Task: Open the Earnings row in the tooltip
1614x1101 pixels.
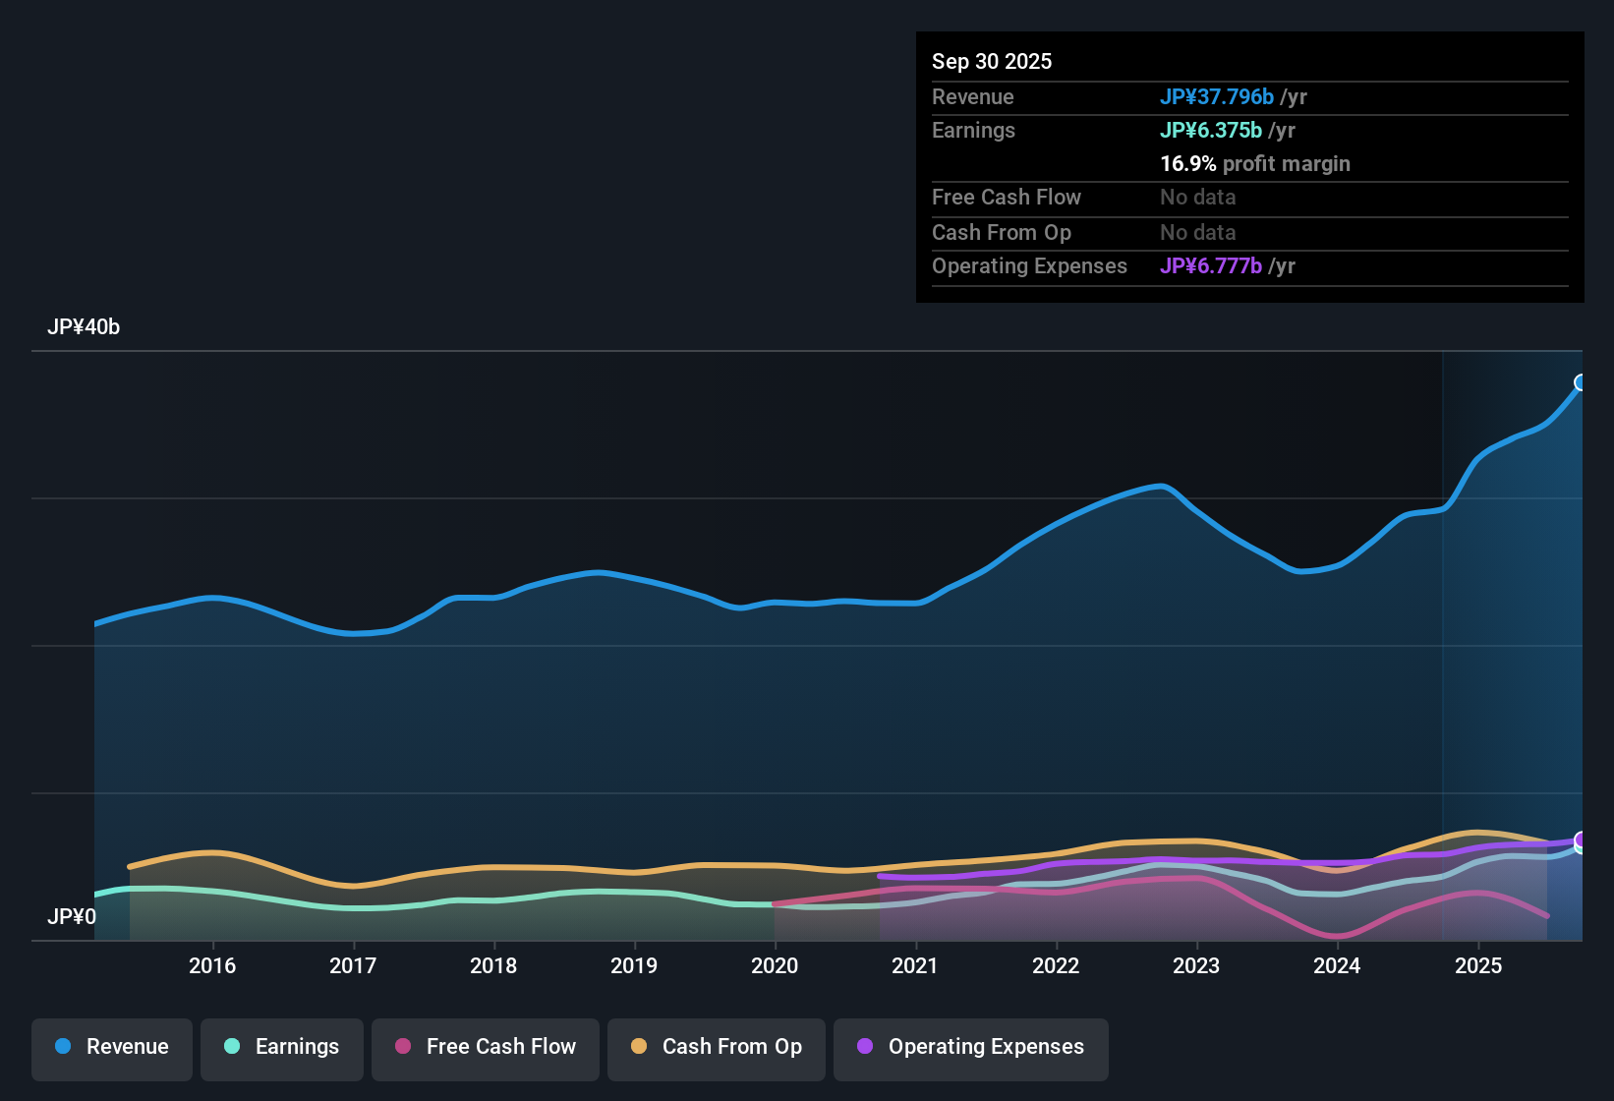Action: coord(973,130)
